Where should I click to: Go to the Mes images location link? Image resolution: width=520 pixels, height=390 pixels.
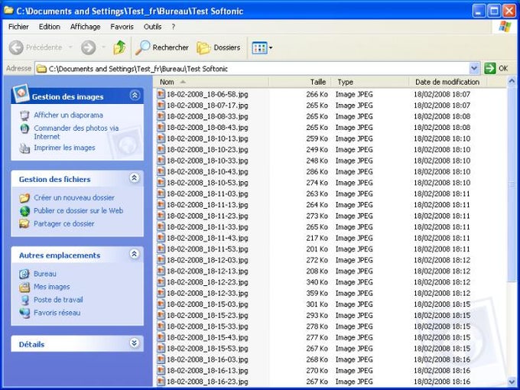click(52, 287)
